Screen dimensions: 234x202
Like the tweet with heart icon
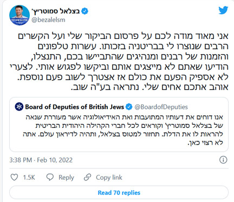click(x=14, y=177)
